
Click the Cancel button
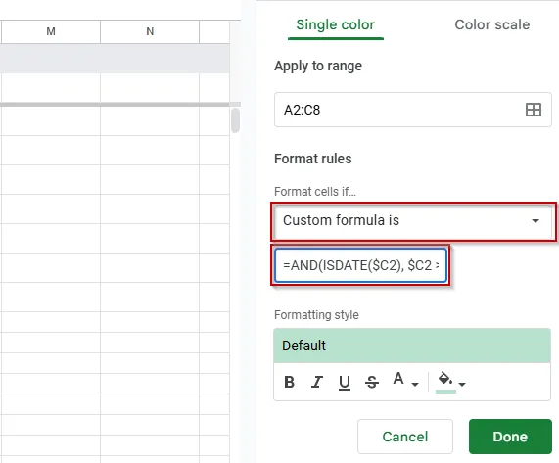tap(405, 437)
